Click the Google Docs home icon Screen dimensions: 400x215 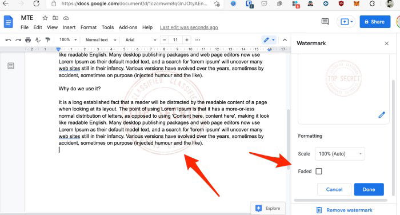(x=8, y=22)
